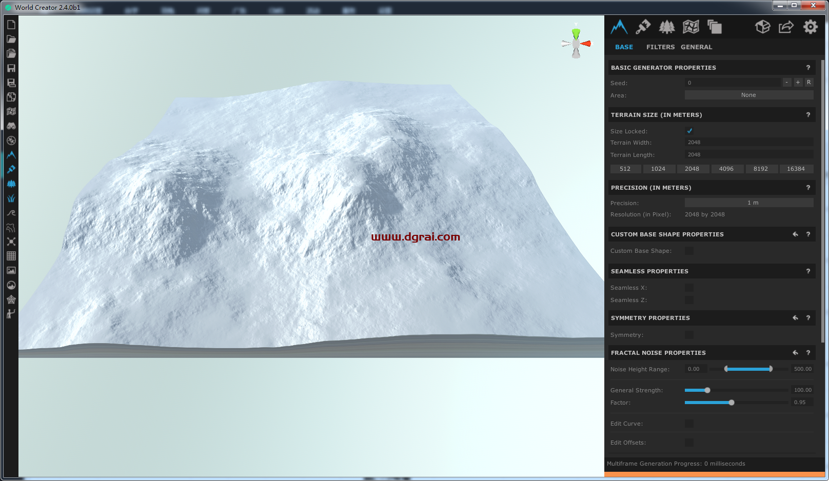The height and width of the screenshot is (481, 829).
Task: Adjust the General Strength slider
Action: click(707, 390)
